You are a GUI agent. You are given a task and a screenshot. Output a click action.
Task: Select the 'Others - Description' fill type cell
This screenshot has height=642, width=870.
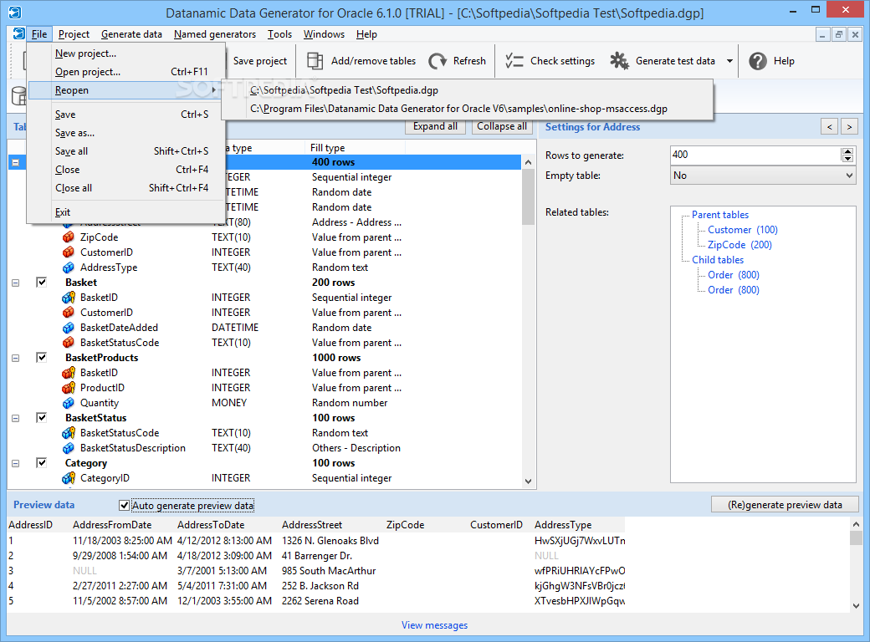356,448
